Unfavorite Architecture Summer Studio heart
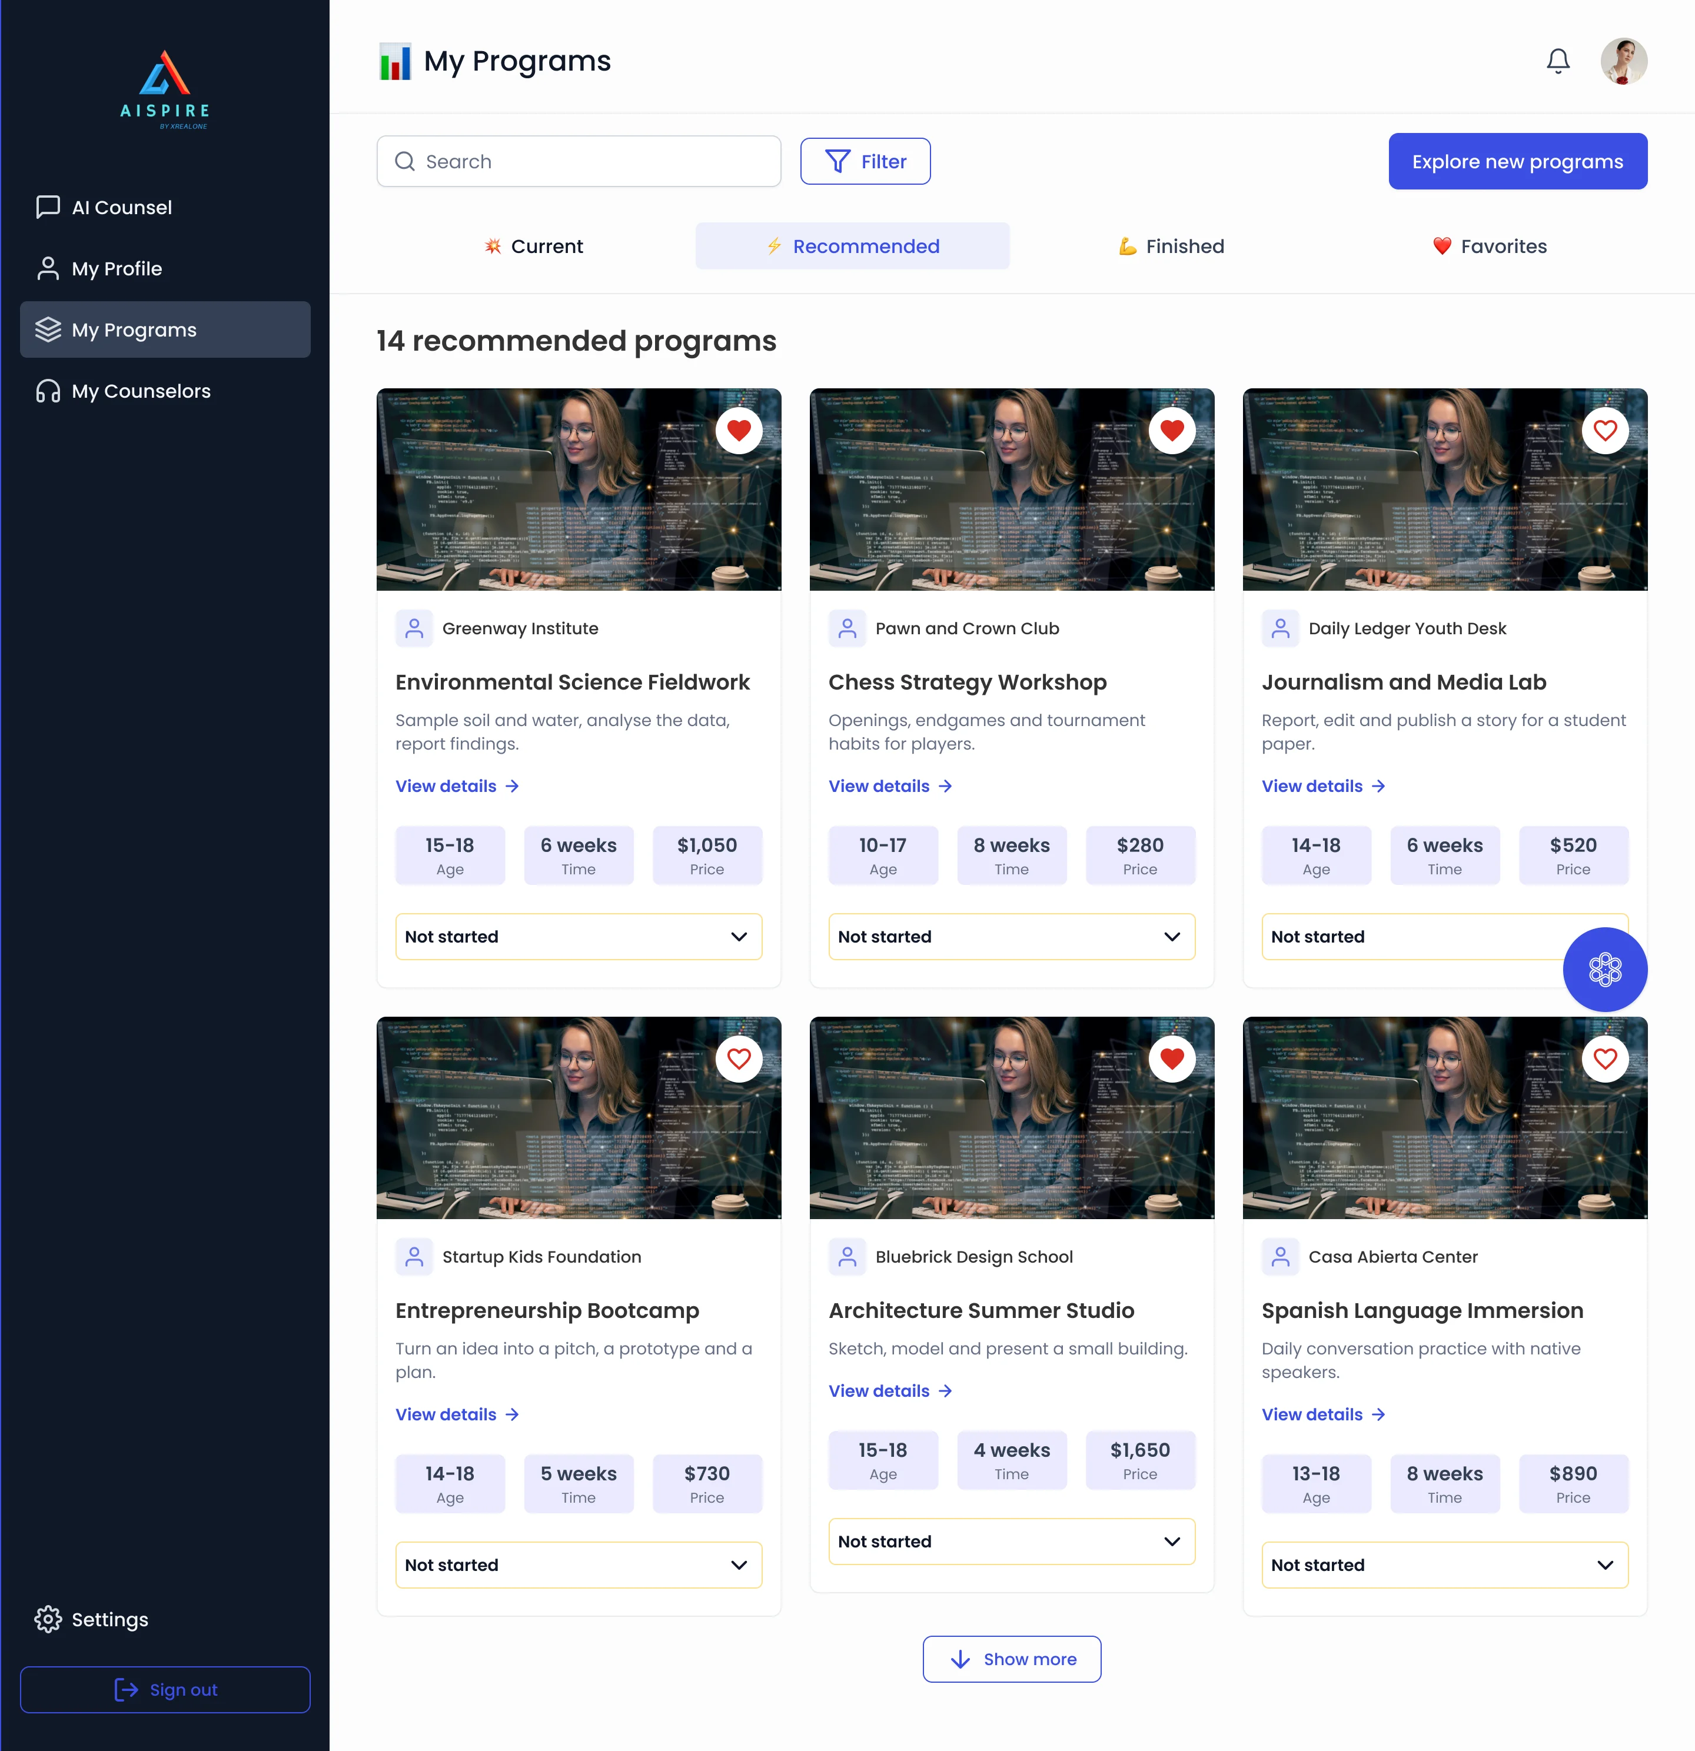The height and width of the screenshot is (1751, 1695). [1172, 1058]
